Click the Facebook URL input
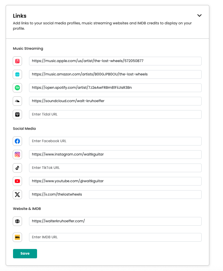Image resolution: width=223 pixels, height=271 pixels. 115,141
